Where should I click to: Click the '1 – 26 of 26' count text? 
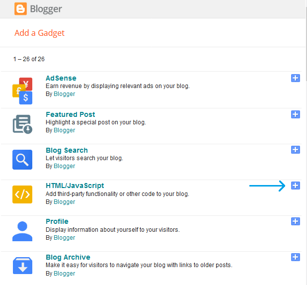pyautogui.click(x=29, y=59)
